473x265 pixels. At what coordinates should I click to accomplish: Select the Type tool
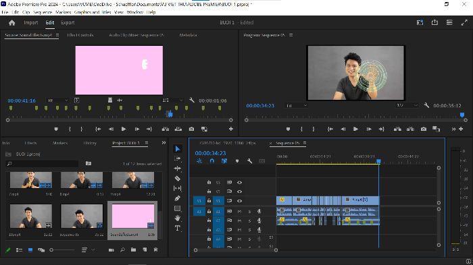(177, 228)
